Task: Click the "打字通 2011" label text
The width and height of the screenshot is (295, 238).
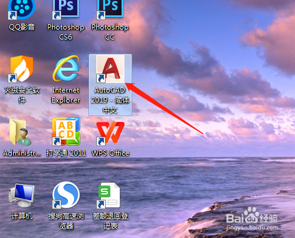Action: tap(66, 153)
